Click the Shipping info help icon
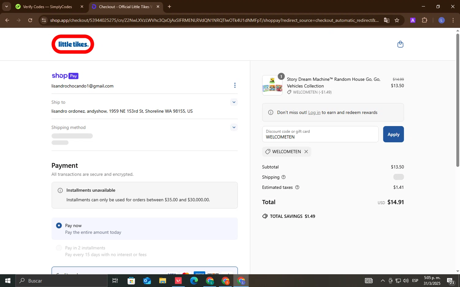 (284, 177)
